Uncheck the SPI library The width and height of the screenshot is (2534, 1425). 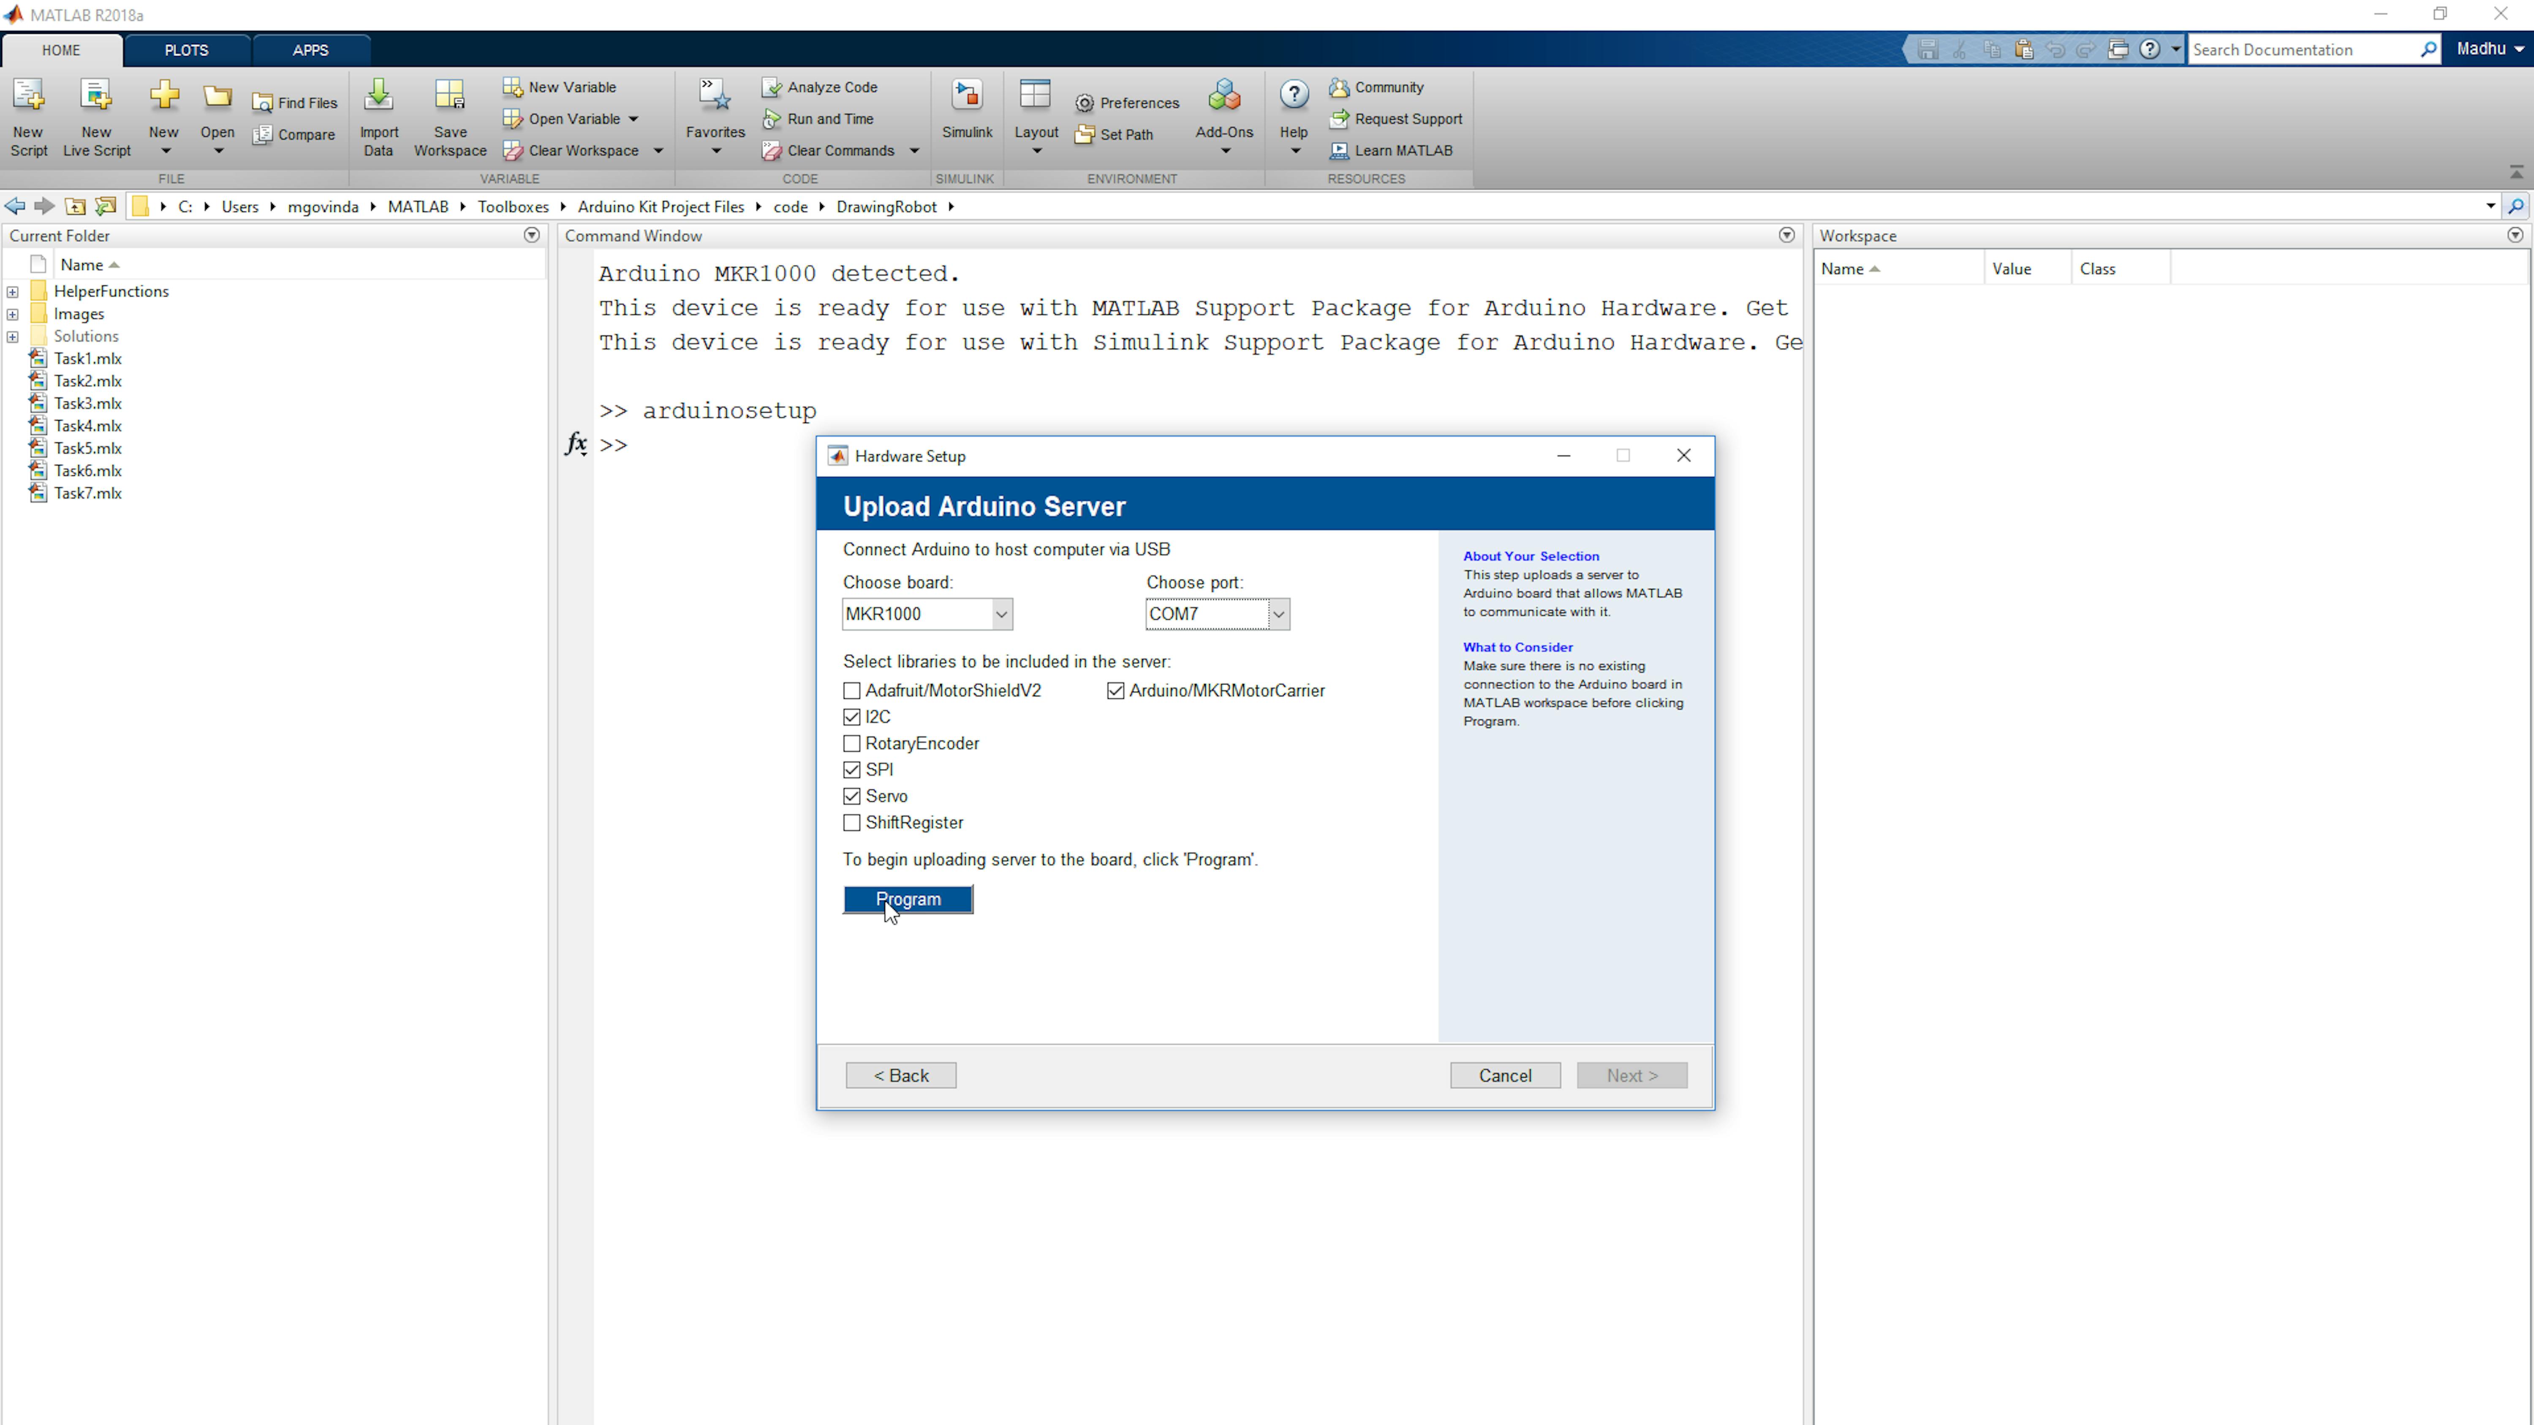852,770
